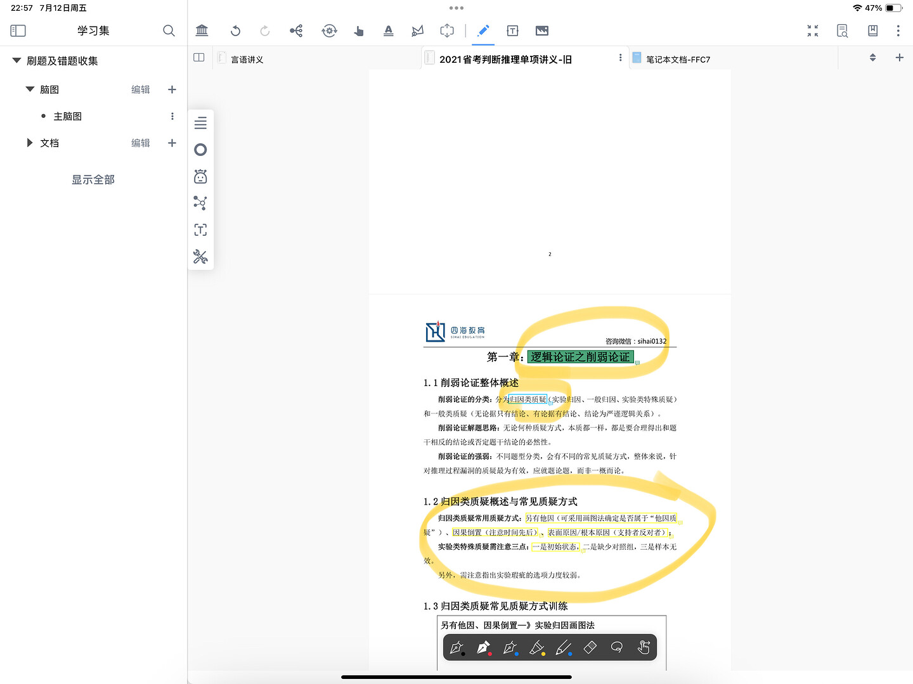913x684 pixels.
Task: Click the gear sync settings icon
Action: click(x=329, y=30)
